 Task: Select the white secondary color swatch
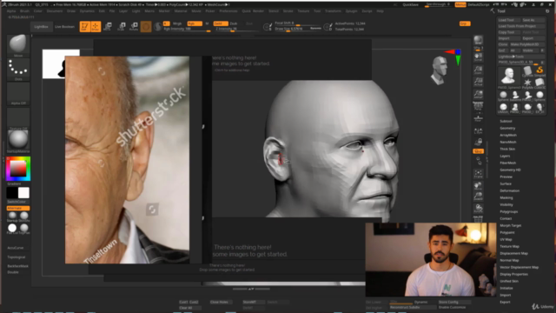click(23, 193)
